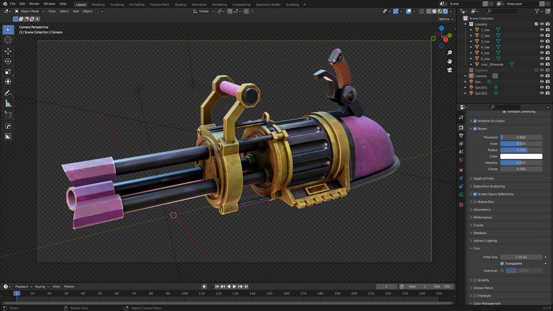Adjust the Bloom Knee slider
The height and width of the screenshot is (311, 553).
pyautogui.click(x=521, y=144)
